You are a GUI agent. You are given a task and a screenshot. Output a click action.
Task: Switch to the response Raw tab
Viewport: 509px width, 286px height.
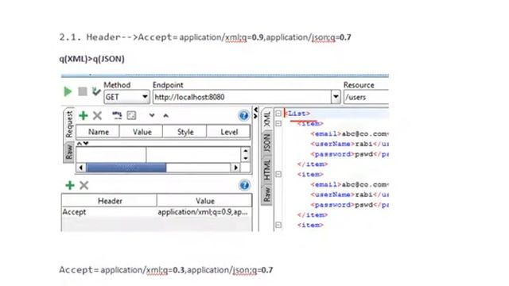267,194
